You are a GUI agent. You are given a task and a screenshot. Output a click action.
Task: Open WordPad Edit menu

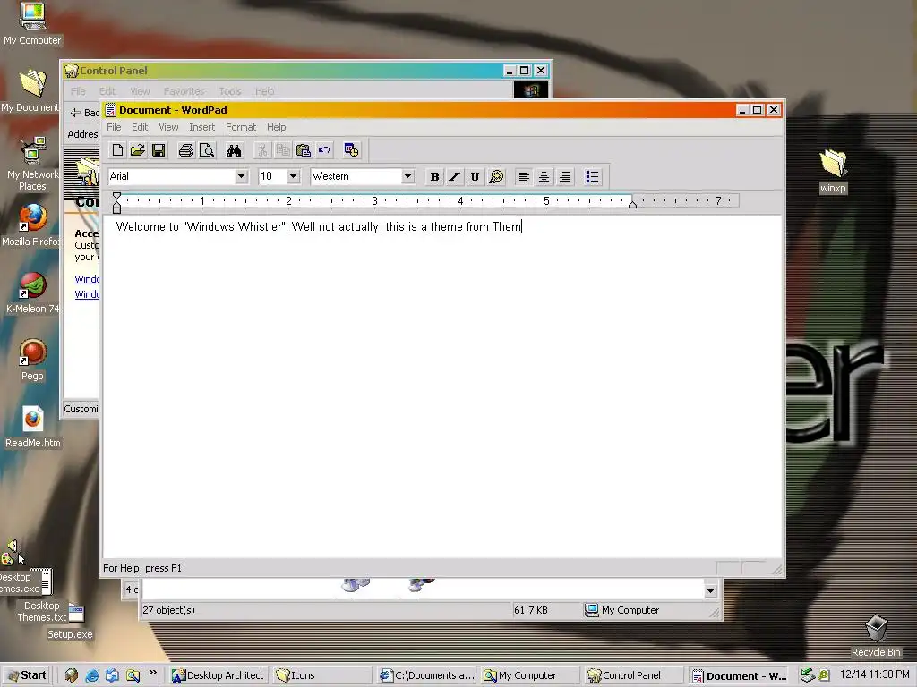140,127
